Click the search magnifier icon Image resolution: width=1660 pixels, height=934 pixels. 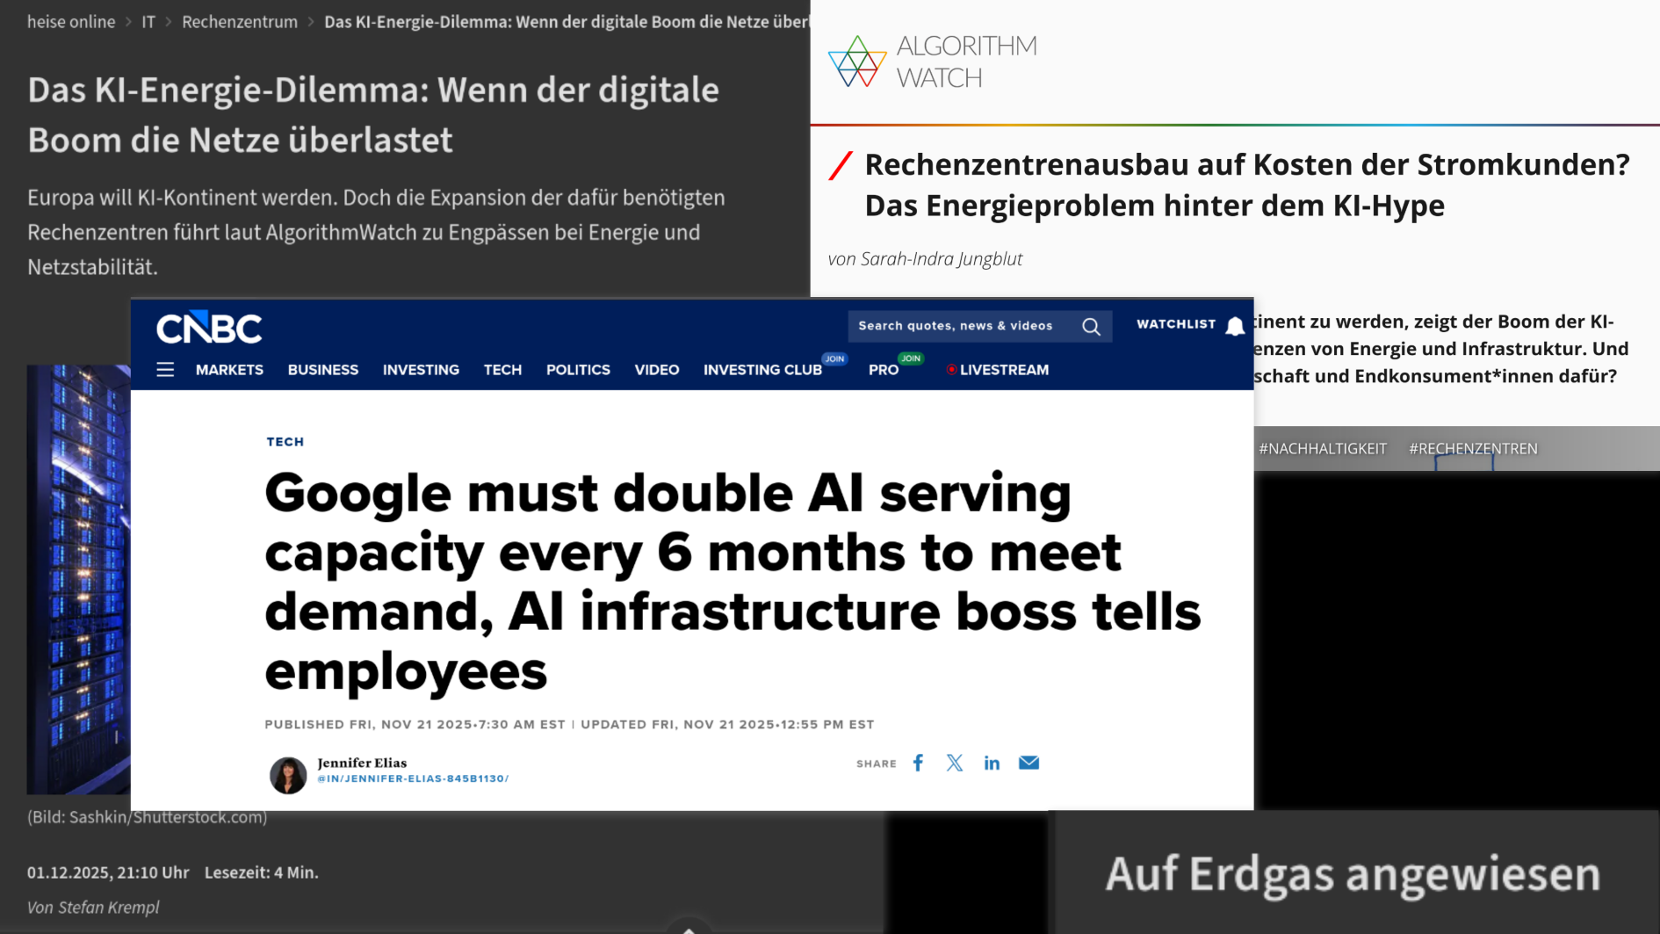coord(1091,327)
